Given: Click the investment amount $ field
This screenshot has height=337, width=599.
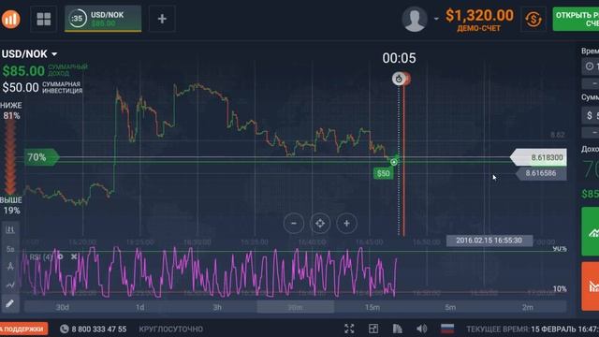Looking at the screenshot, I should 591,115.
